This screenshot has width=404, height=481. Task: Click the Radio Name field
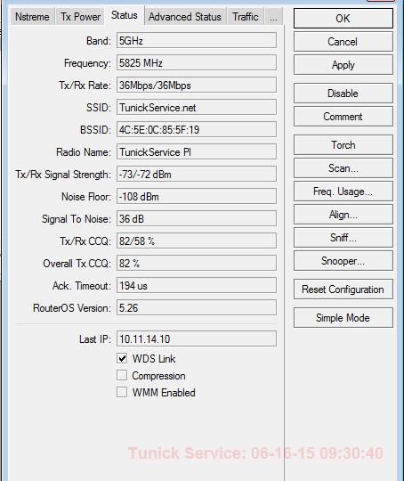click(197, 151)
